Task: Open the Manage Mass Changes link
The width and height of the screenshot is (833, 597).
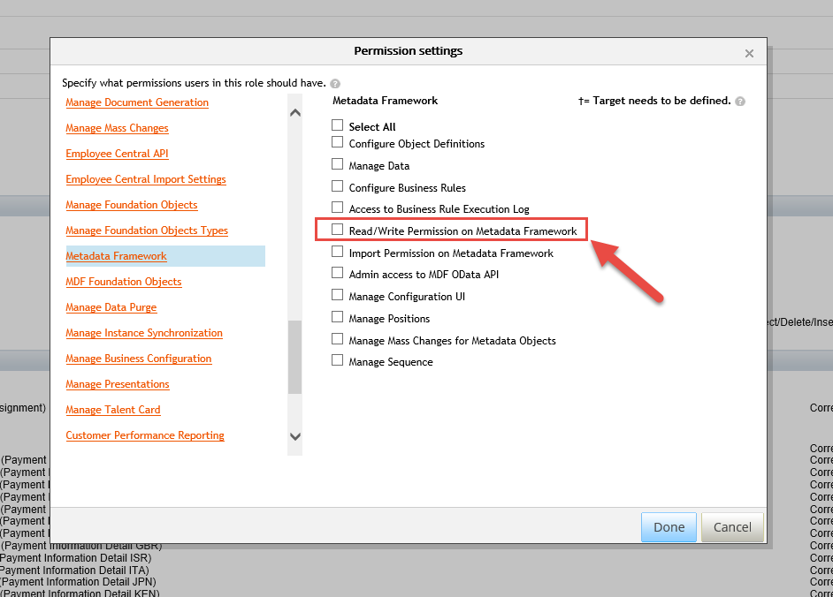Action: (x=117, y=128)
